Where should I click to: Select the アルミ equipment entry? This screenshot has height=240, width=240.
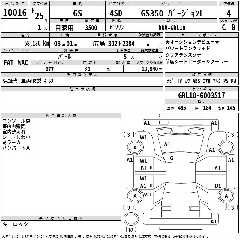point(217,81)
